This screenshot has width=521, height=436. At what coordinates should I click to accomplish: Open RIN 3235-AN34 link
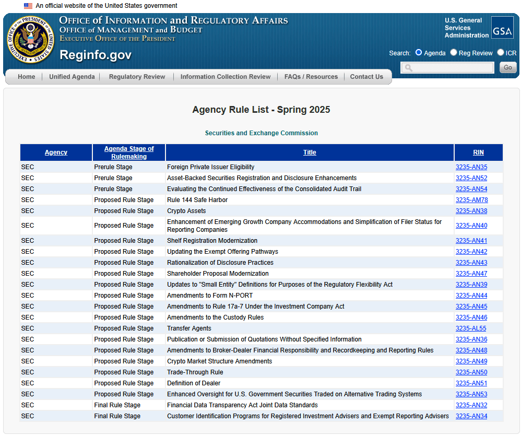coord(471,416)
